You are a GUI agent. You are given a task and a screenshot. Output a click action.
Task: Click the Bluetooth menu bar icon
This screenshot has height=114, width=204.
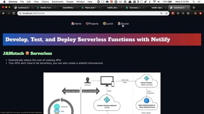149,2
